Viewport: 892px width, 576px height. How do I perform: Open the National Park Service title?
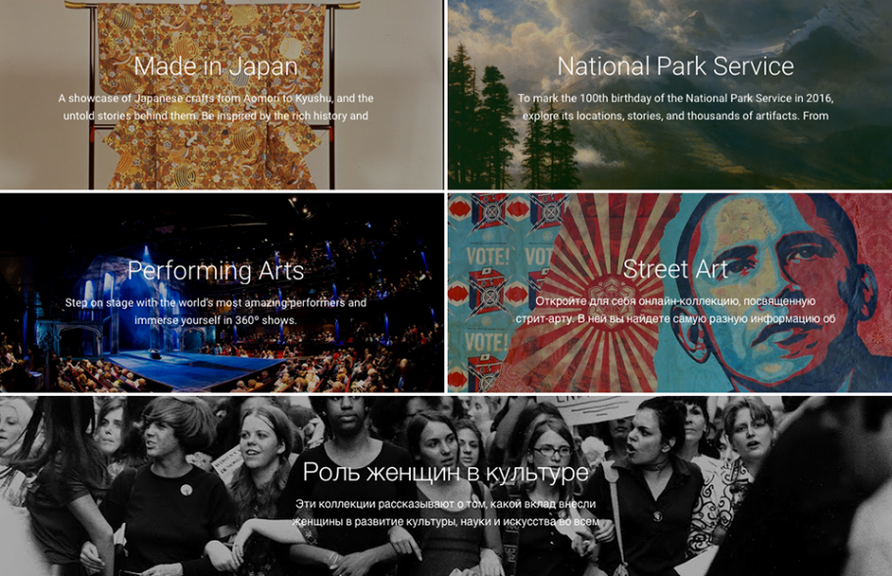[675, 66]
